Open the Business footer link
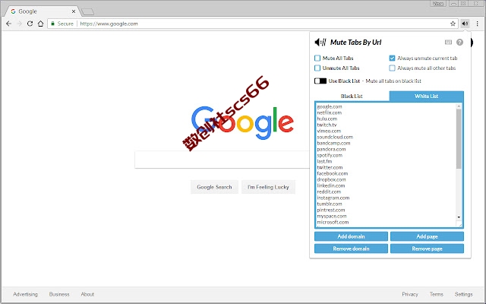 click(59, 294)
